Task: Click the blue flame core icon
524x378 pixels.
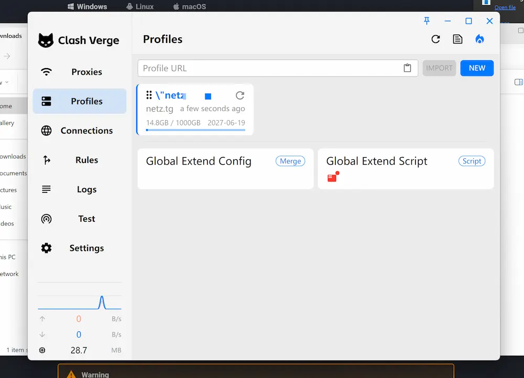Action: (479, 39)
